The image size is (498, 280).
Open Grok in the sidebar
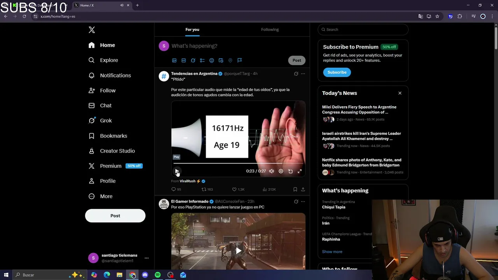tap(100, 121)
